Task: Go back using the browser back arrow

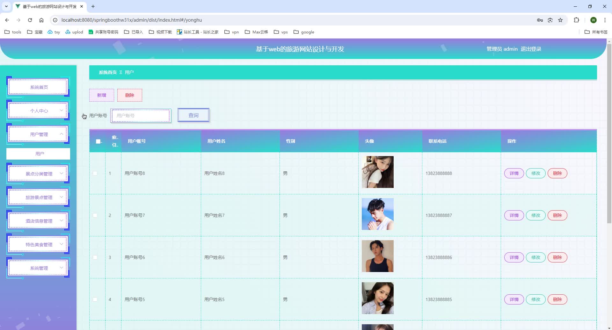Action: click(7, 20)
